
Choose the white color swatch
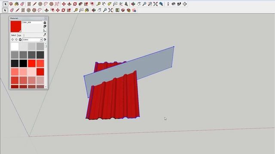click(15, 47)
